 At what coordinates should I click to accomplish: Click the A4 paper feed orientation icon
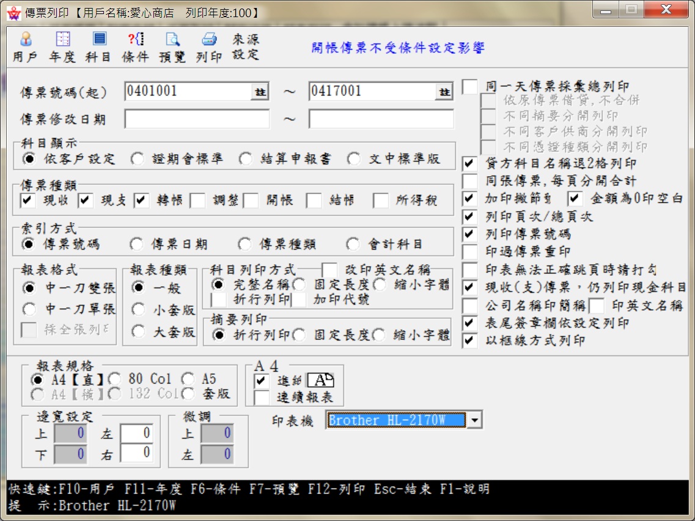[x=320, y=380]
